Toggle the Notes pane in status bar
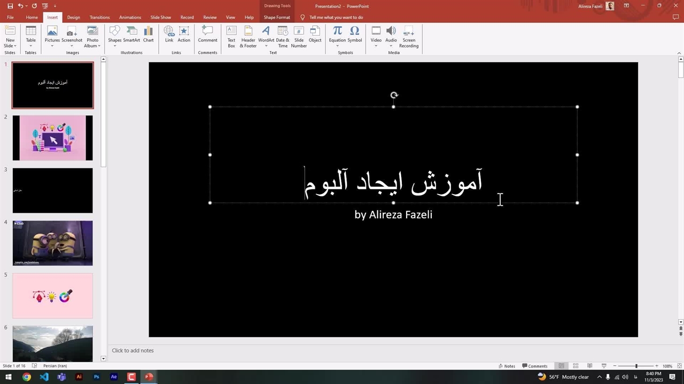This screenshot has width=684, height=384. coord(507,366)
